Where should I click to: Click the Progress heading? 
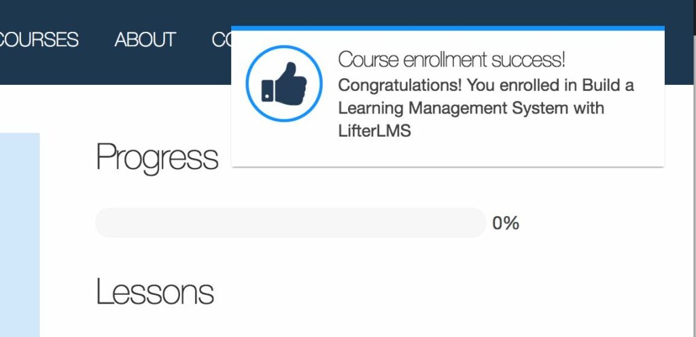157,158
